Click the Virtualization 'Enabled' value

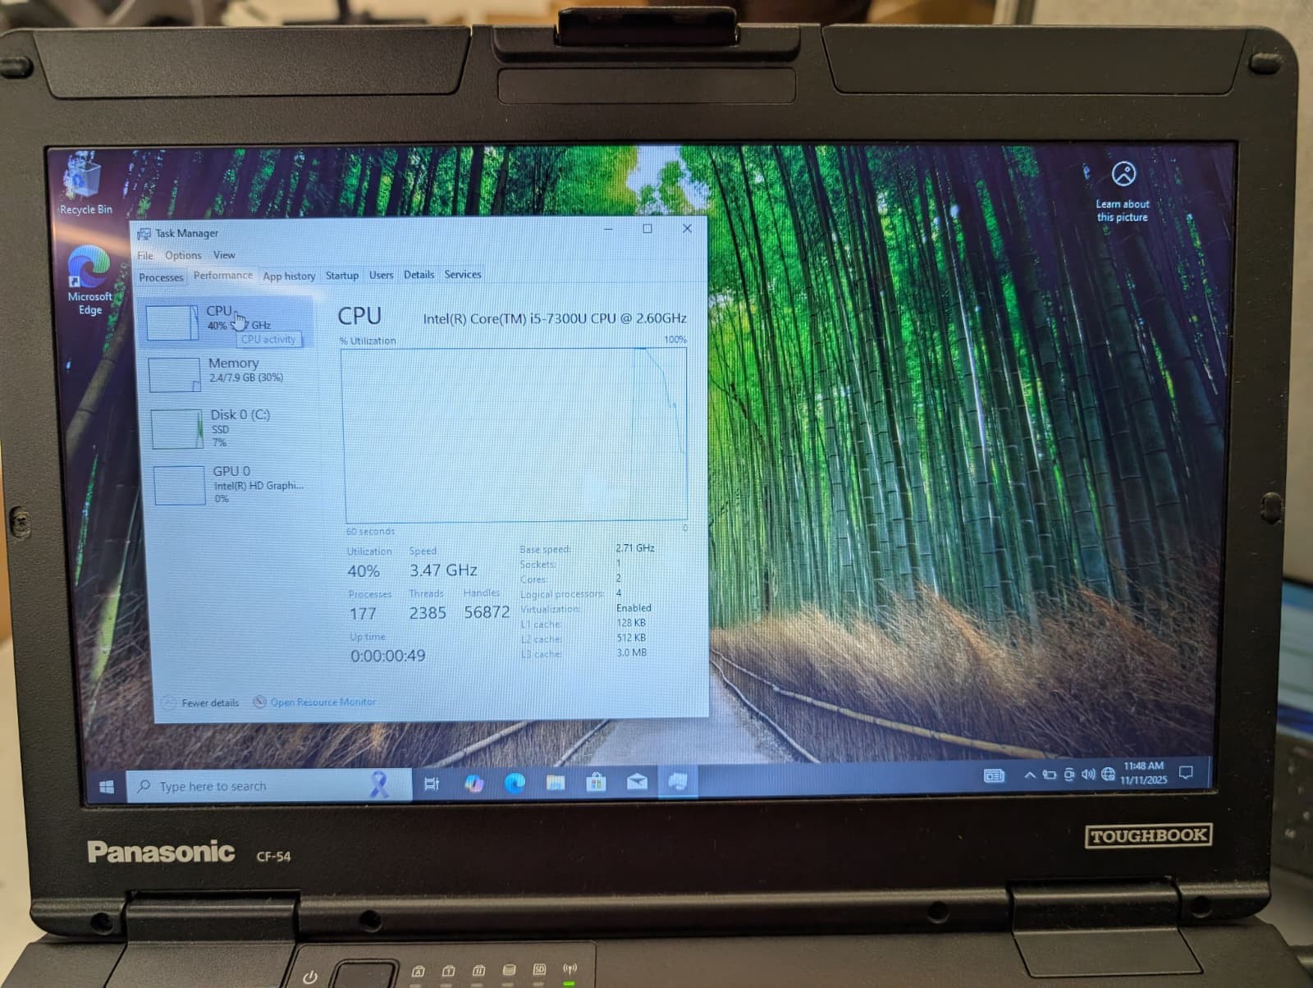(634, 608)
